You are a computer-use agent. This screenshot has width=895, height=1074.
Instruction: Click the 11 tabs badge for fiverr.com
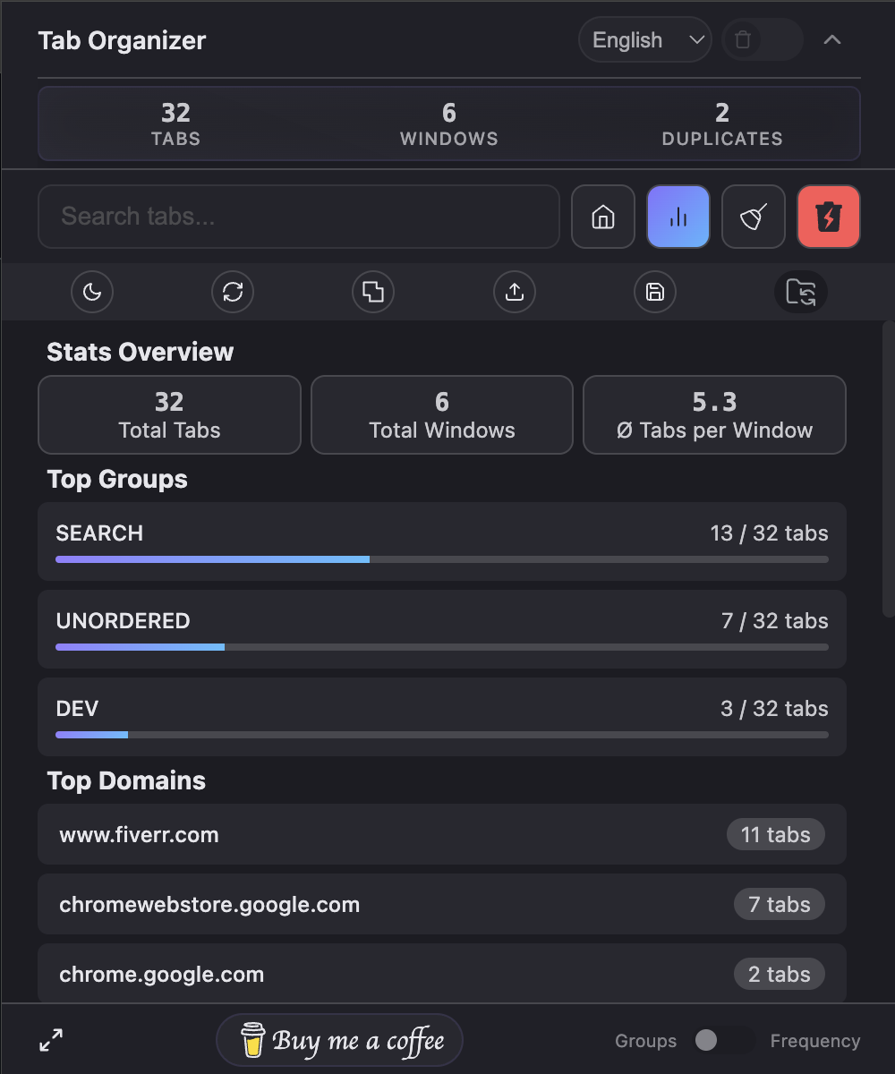click(775, 834)
